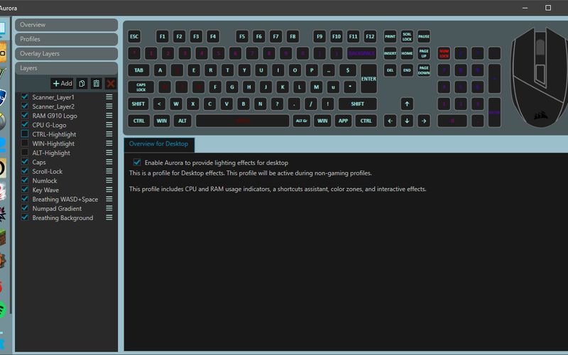Image resolution: width=568 pixels, height=355 pixels.
Task: Click the F5 key on the keyboard preview
Action: tap(242, 37)
